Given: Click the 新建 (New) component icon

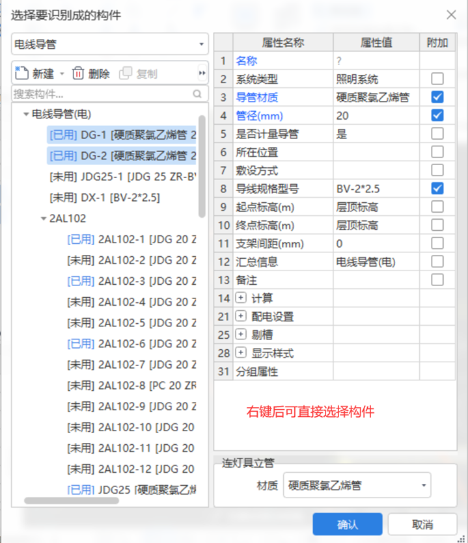Looking at the screenshot, I should (21, 73).
